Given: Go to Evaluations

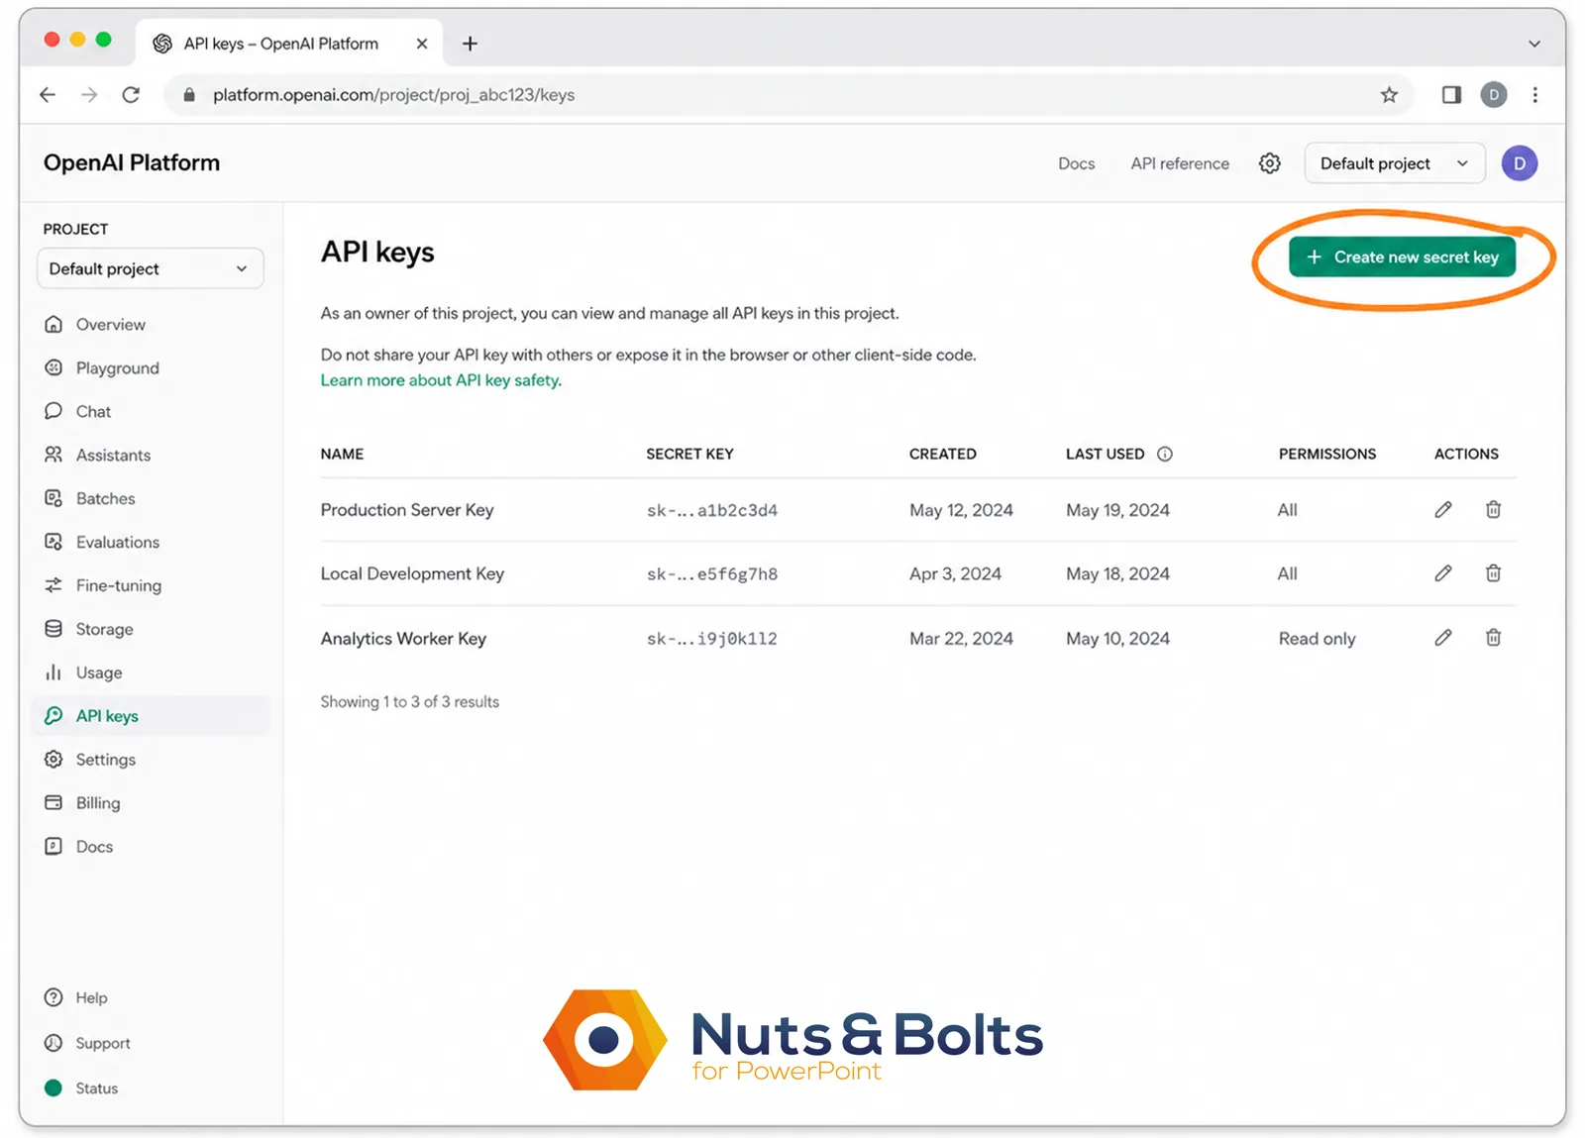Looking at the screenshot, I should pos(151,543).
